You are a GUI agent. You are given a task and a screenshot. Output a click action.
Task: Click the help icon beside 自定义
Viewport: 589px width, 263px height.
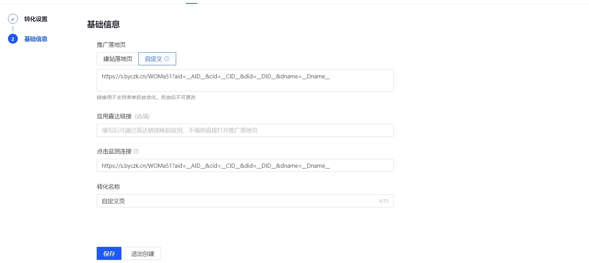[x=167, y=59]
